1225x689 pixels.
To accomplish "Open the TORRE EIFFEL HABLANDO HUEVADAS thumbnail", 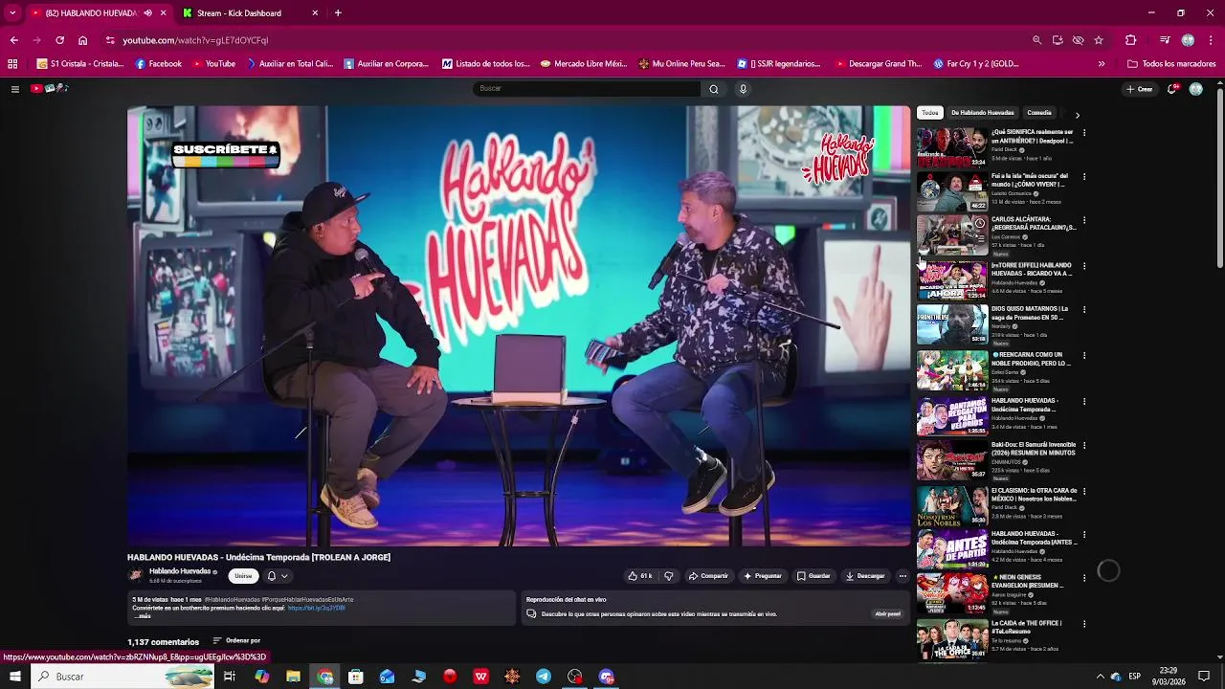I will (952, 281).
